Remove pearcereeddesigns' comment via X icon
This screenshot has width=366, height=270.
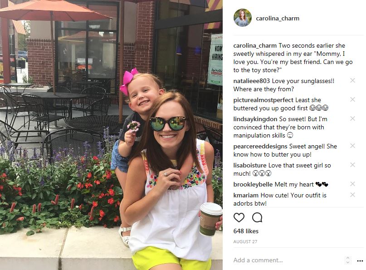click(352, 146)
